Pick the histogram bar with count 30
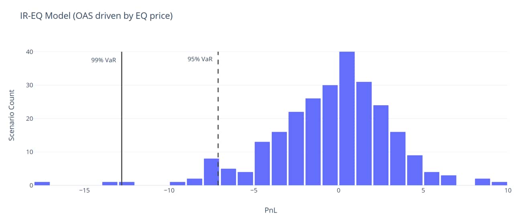 (x=330, y=136)
